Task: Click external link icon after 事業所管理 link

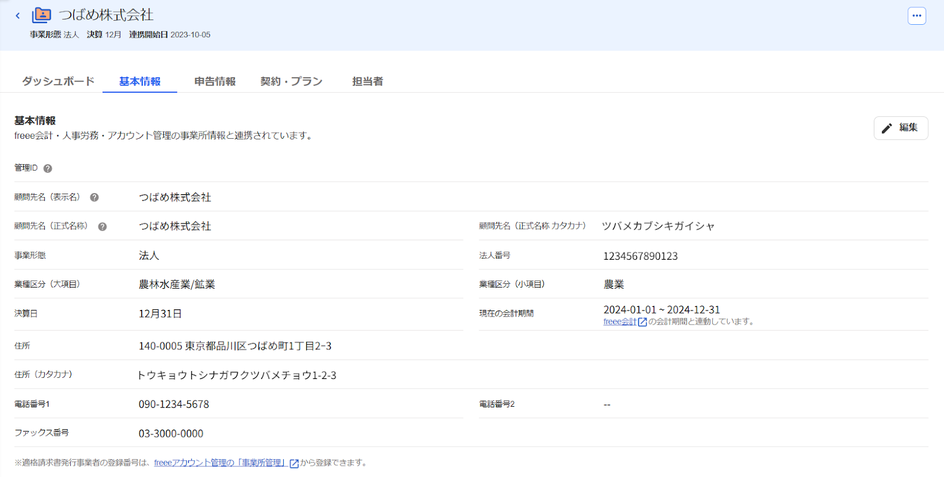Action: coord(294,463)
